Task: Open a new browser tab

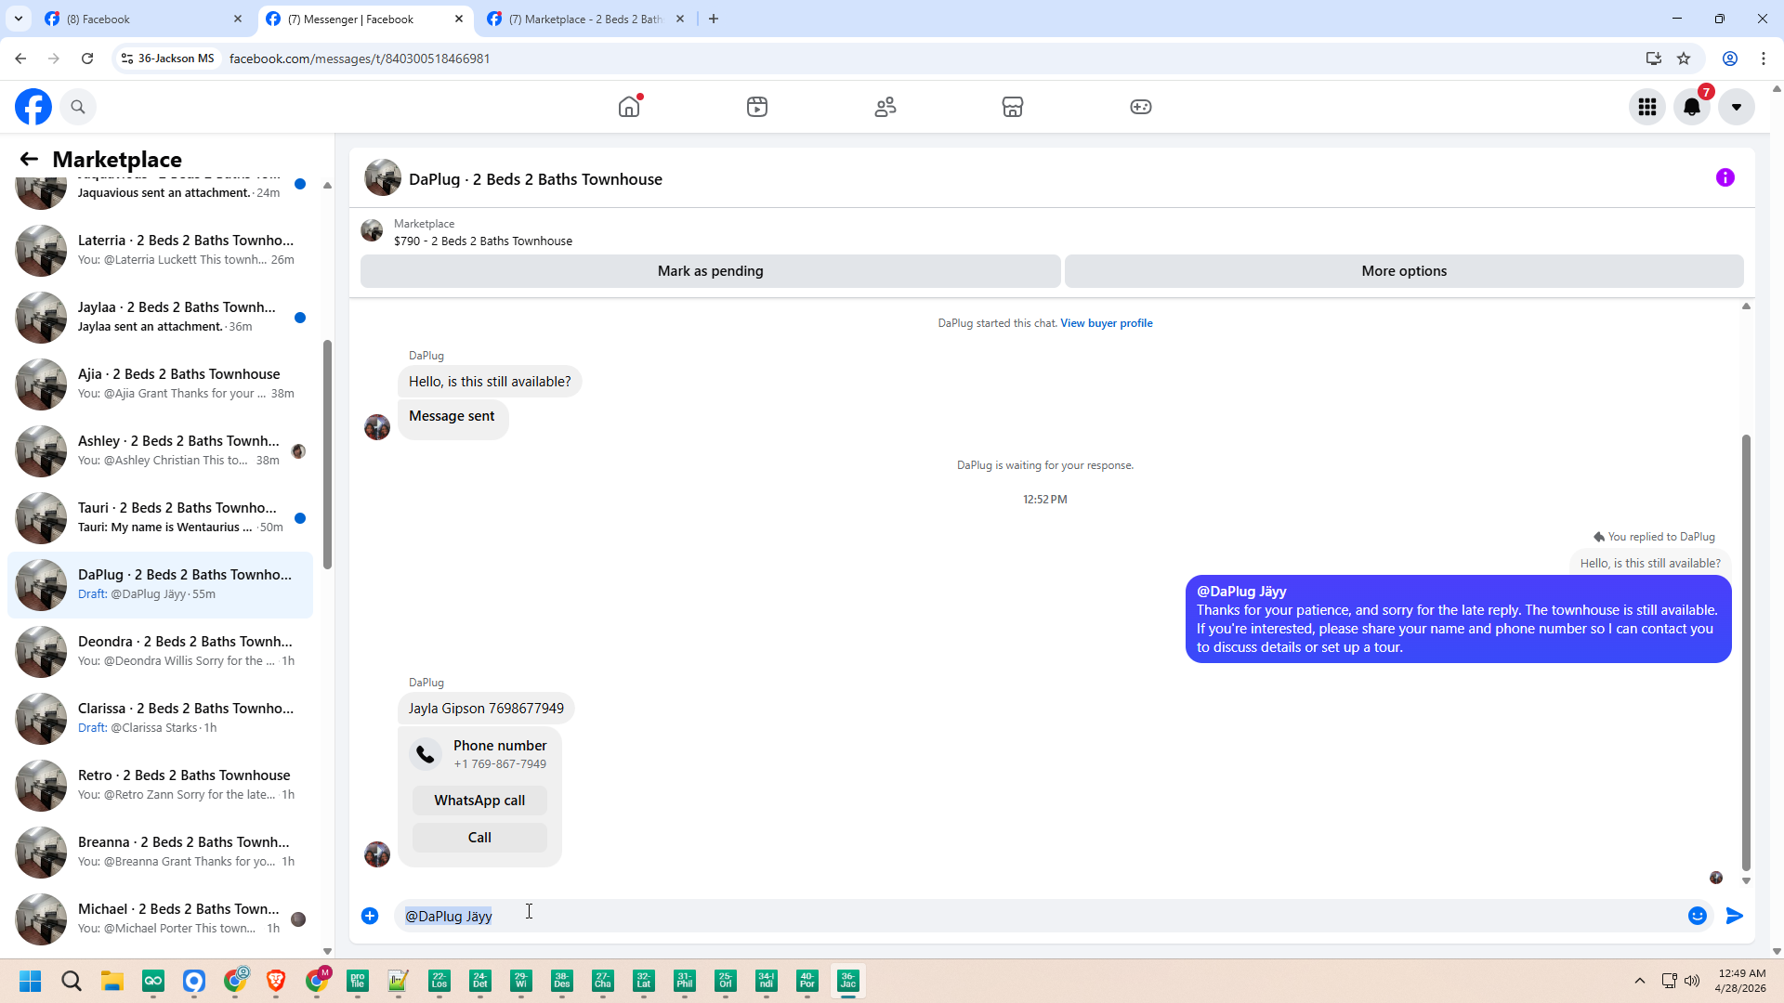Action: pyautogui.click(x=714, y=19)
